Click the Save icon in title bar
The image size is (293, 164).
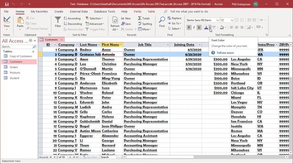(7, 4)
